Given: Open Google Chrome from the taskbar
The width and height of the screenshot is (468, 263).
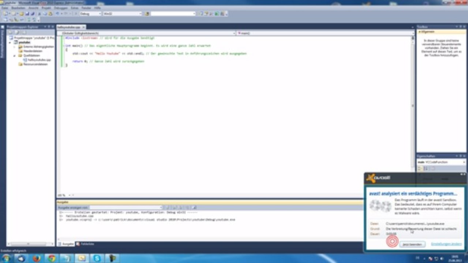Looking at the screenshot, I should point(52,258).
